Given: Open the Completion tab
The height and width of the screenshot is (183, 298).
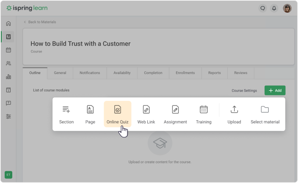Looking at the screenshot, I should click(x=153, y=73).
